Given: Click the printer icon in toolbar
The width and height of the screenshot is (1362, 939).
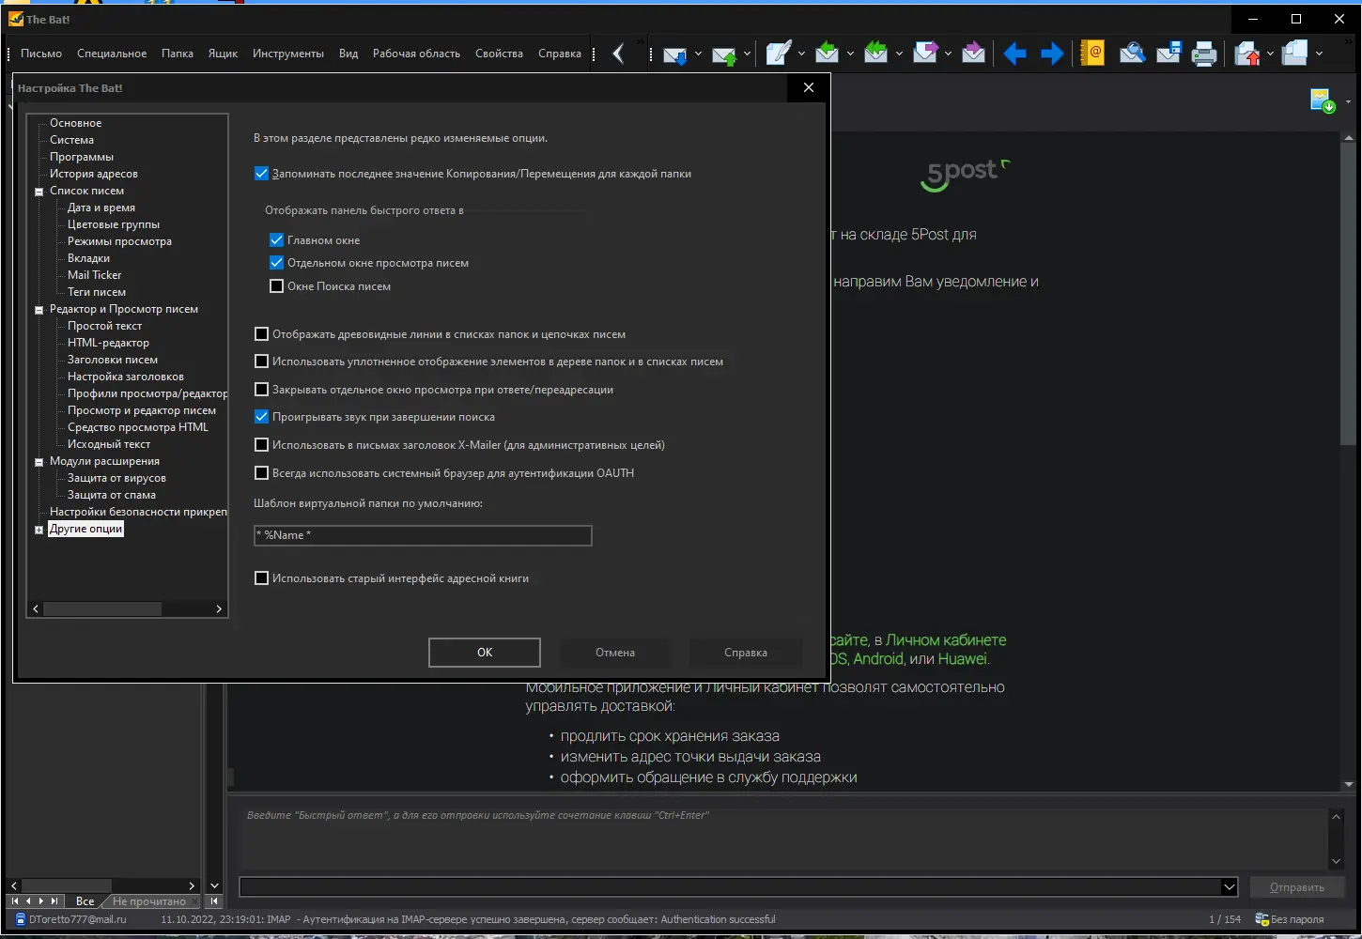Looking at the screenshot, I should click(x=1204, y=54).
